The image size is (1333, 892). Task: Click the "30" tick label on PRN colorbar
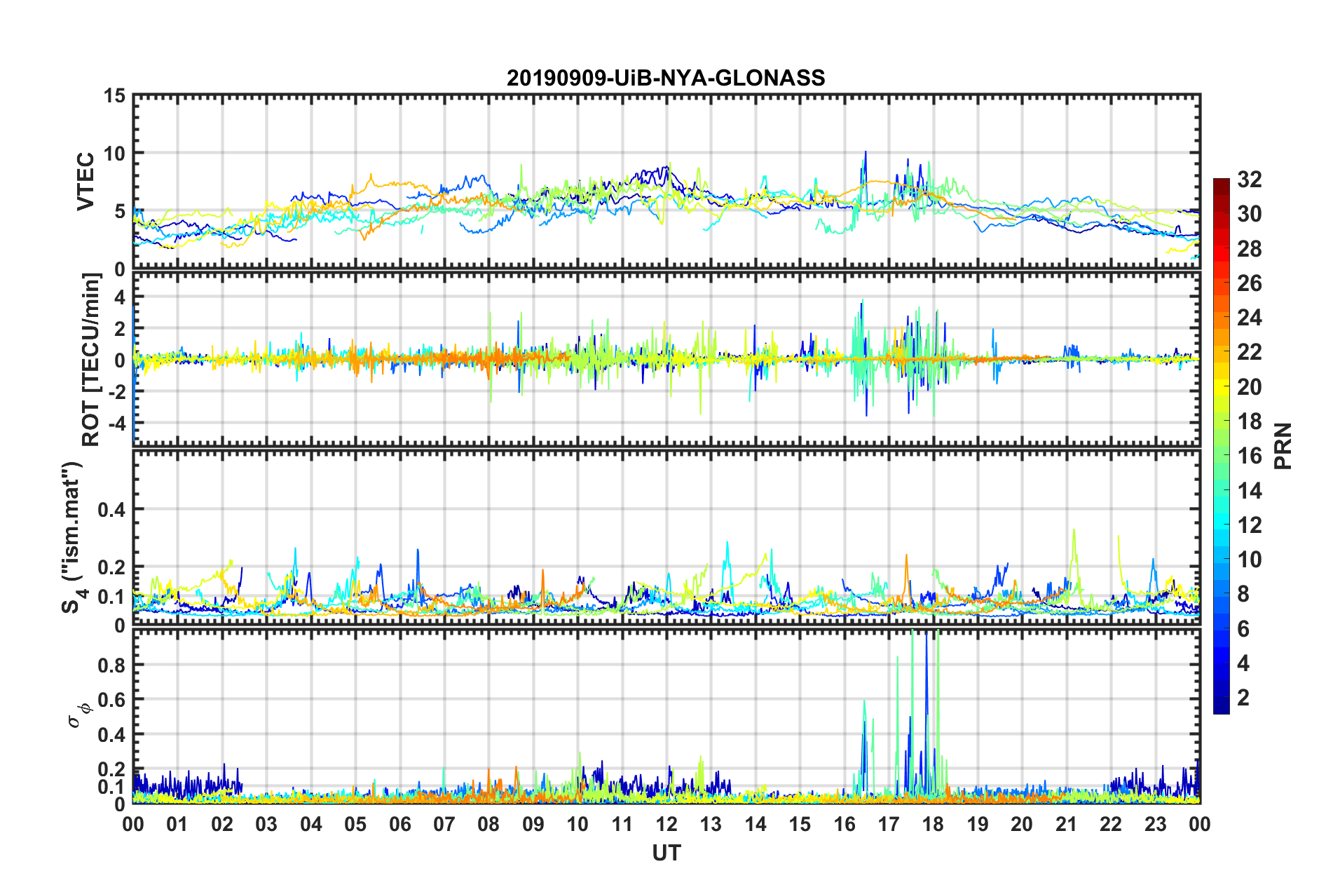pos(1249,214)
